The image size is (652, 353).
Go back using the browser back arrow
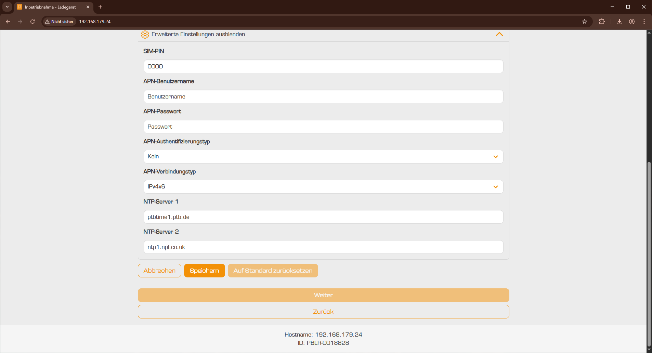(8, 22)
